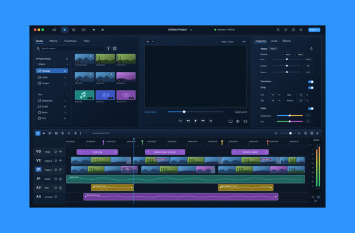
Task: Click the rewind button under the viewer
Action: click(188, 120)
